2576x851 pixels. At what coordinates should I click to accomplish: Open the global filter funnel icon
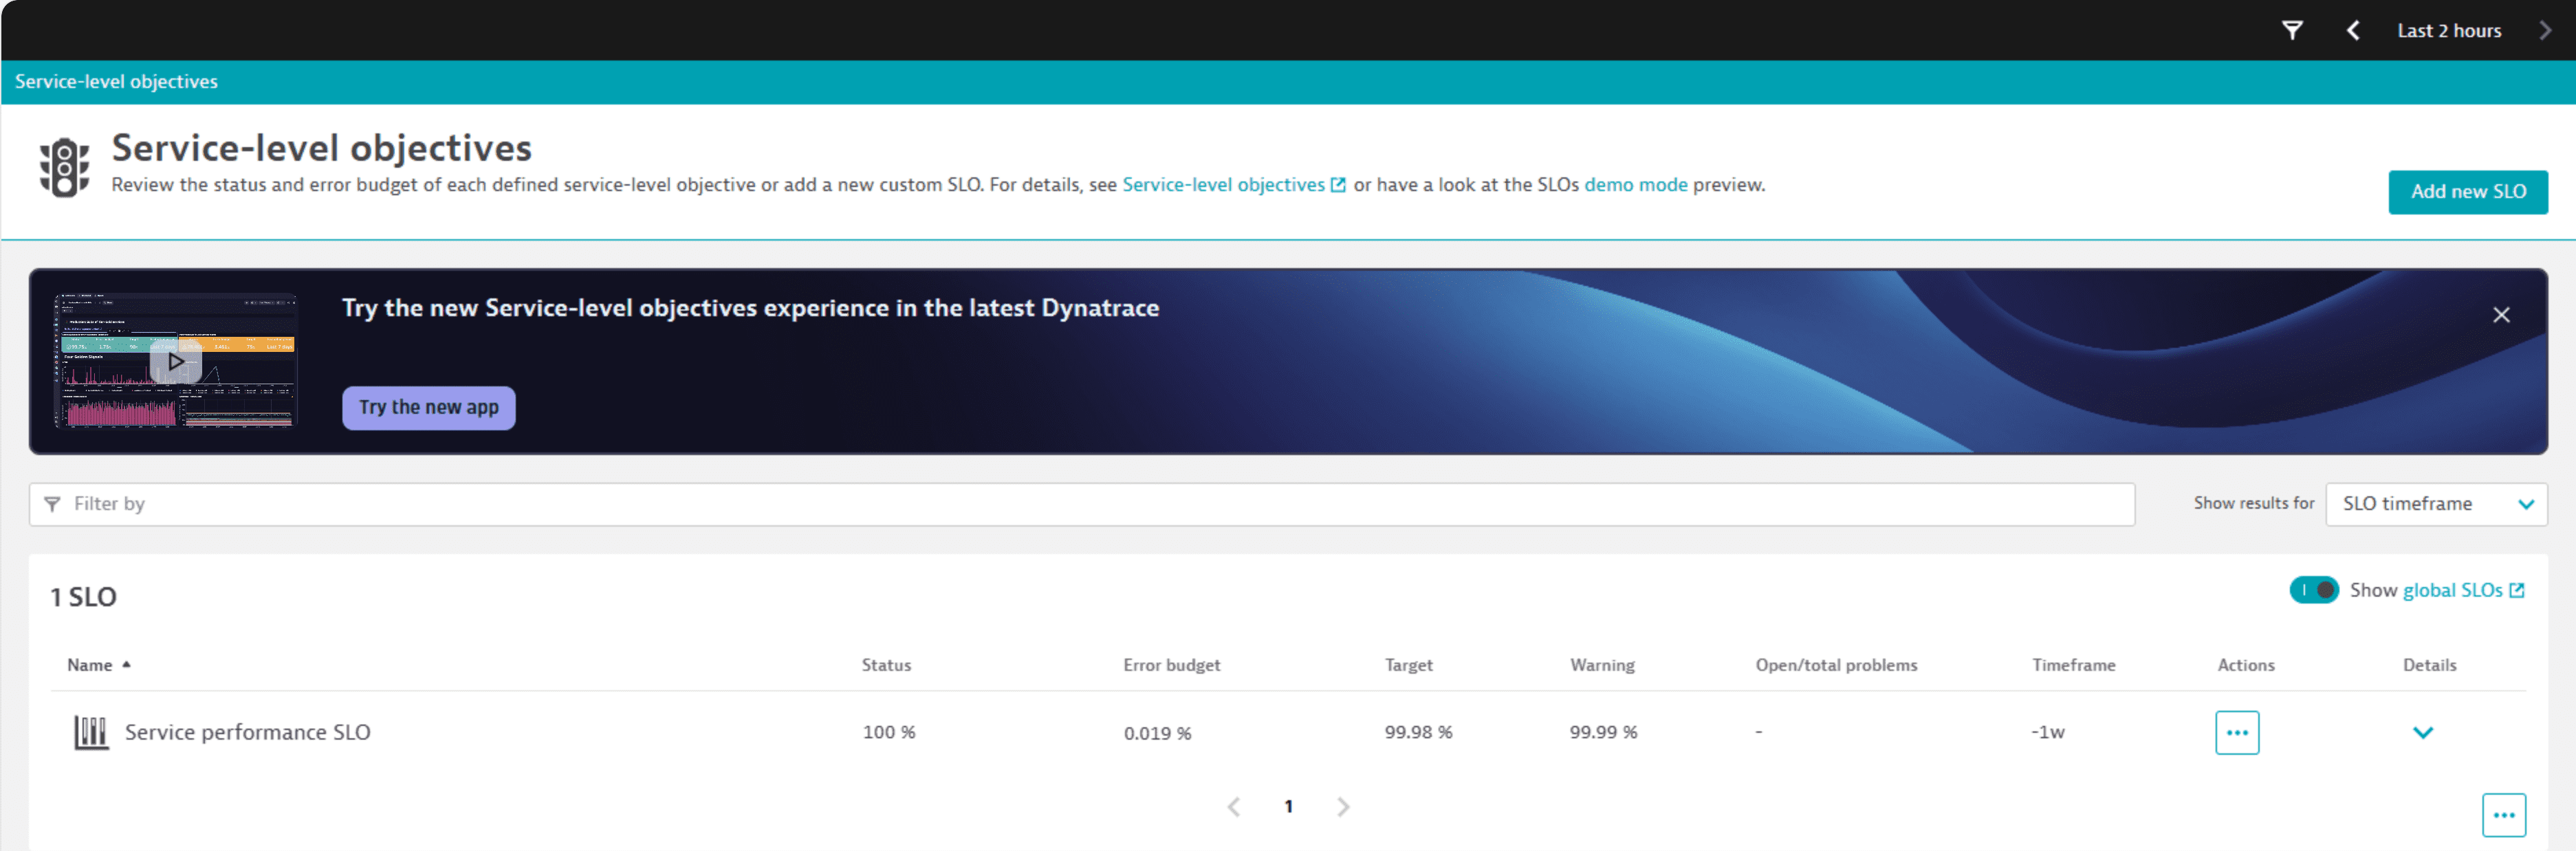pyautogui.click(x=2292, y=31)
